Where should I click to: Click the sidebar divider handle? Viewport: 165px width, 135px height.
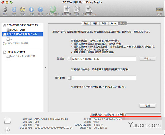[x=46, y=67]
